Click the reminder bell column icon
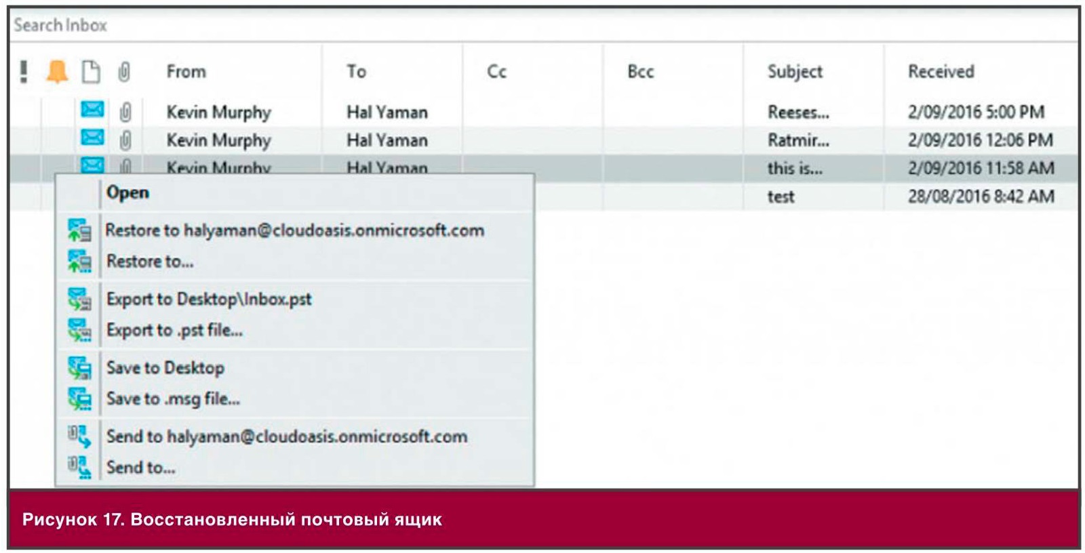The height and width of the screenshot is (553, 1085). pos(57,71)
